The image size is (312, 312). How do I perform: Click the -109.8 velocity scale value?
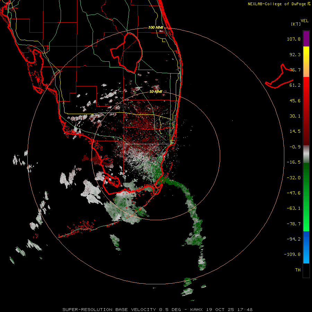tap(292, 254)
